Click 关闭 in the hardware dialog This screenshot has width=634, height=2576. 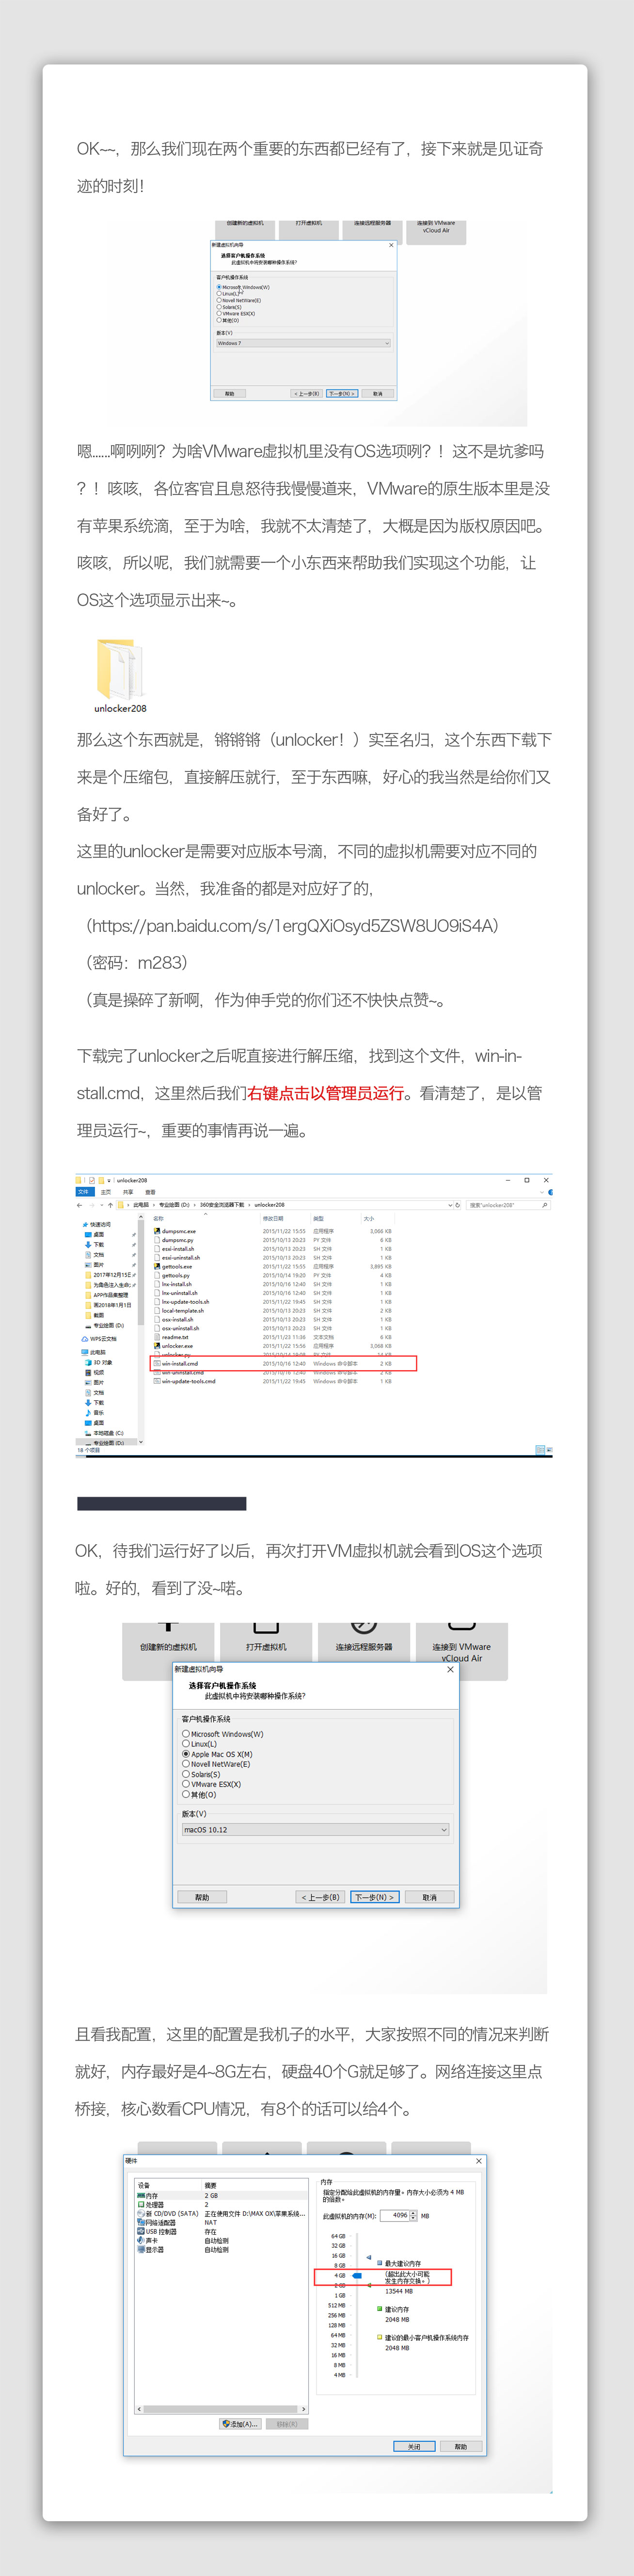coord(413,2446)
